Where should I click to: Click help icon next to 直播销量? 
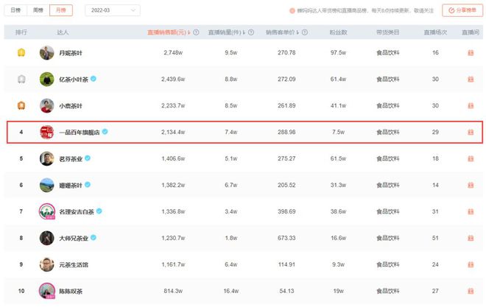(x=251, y=32)
